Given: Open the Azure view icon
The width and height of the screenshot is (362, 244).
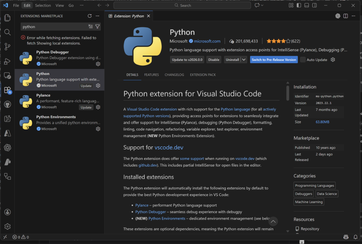Looking at the screenshot, I should (7, 133).
